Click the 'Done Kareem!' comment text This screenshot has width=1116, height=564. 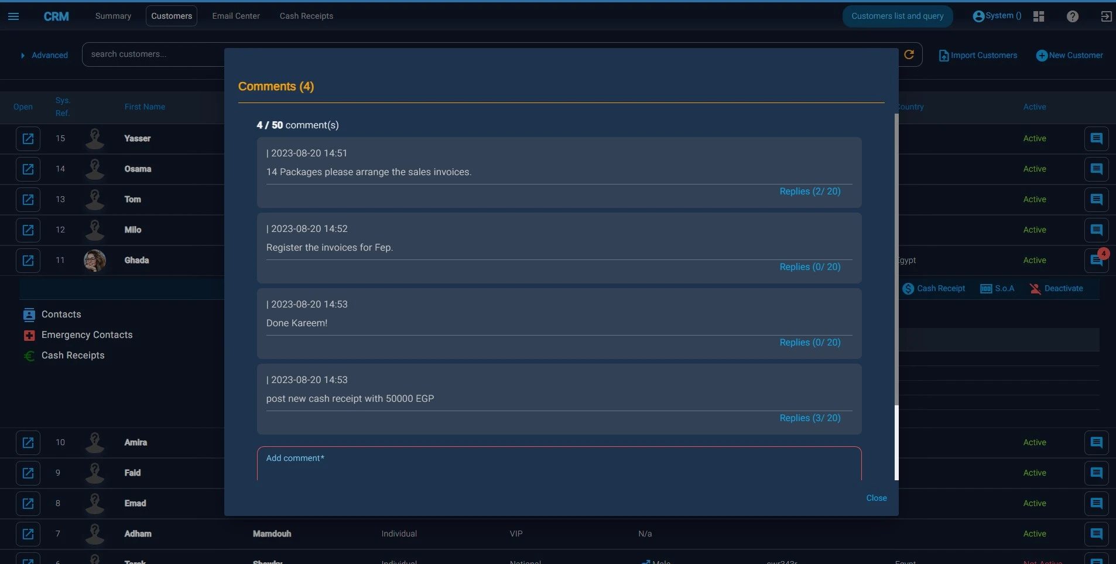[x=297, y=323]
